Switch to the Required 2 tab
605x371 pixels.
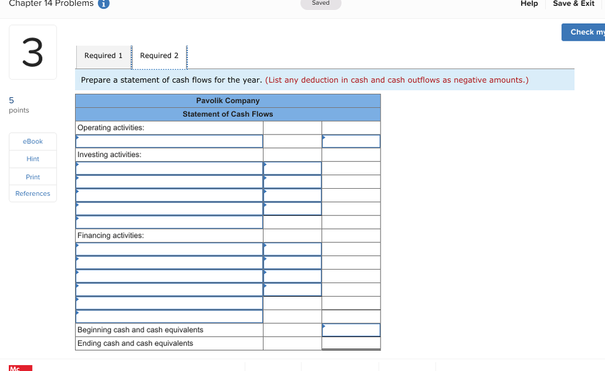click(160, 55)
